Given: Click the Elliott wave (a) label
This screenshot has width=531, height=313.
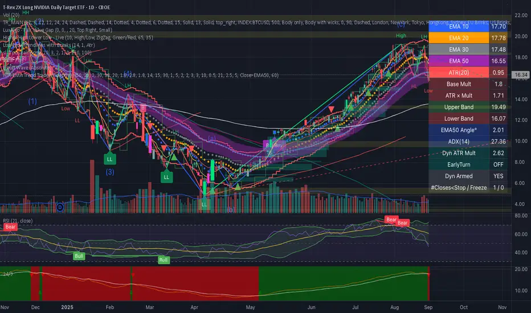Looking at the screenshot, I should (211, 138).
